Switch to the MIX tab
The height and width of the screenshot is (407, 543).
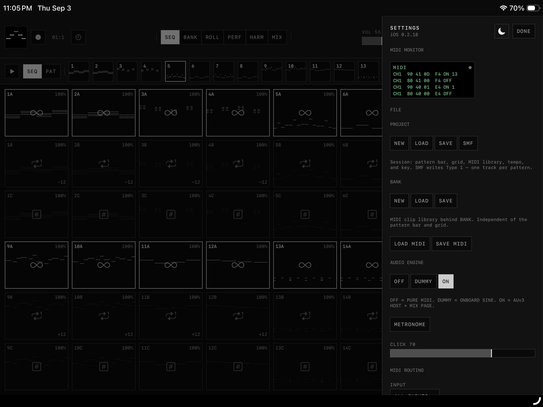pos(277,37)
